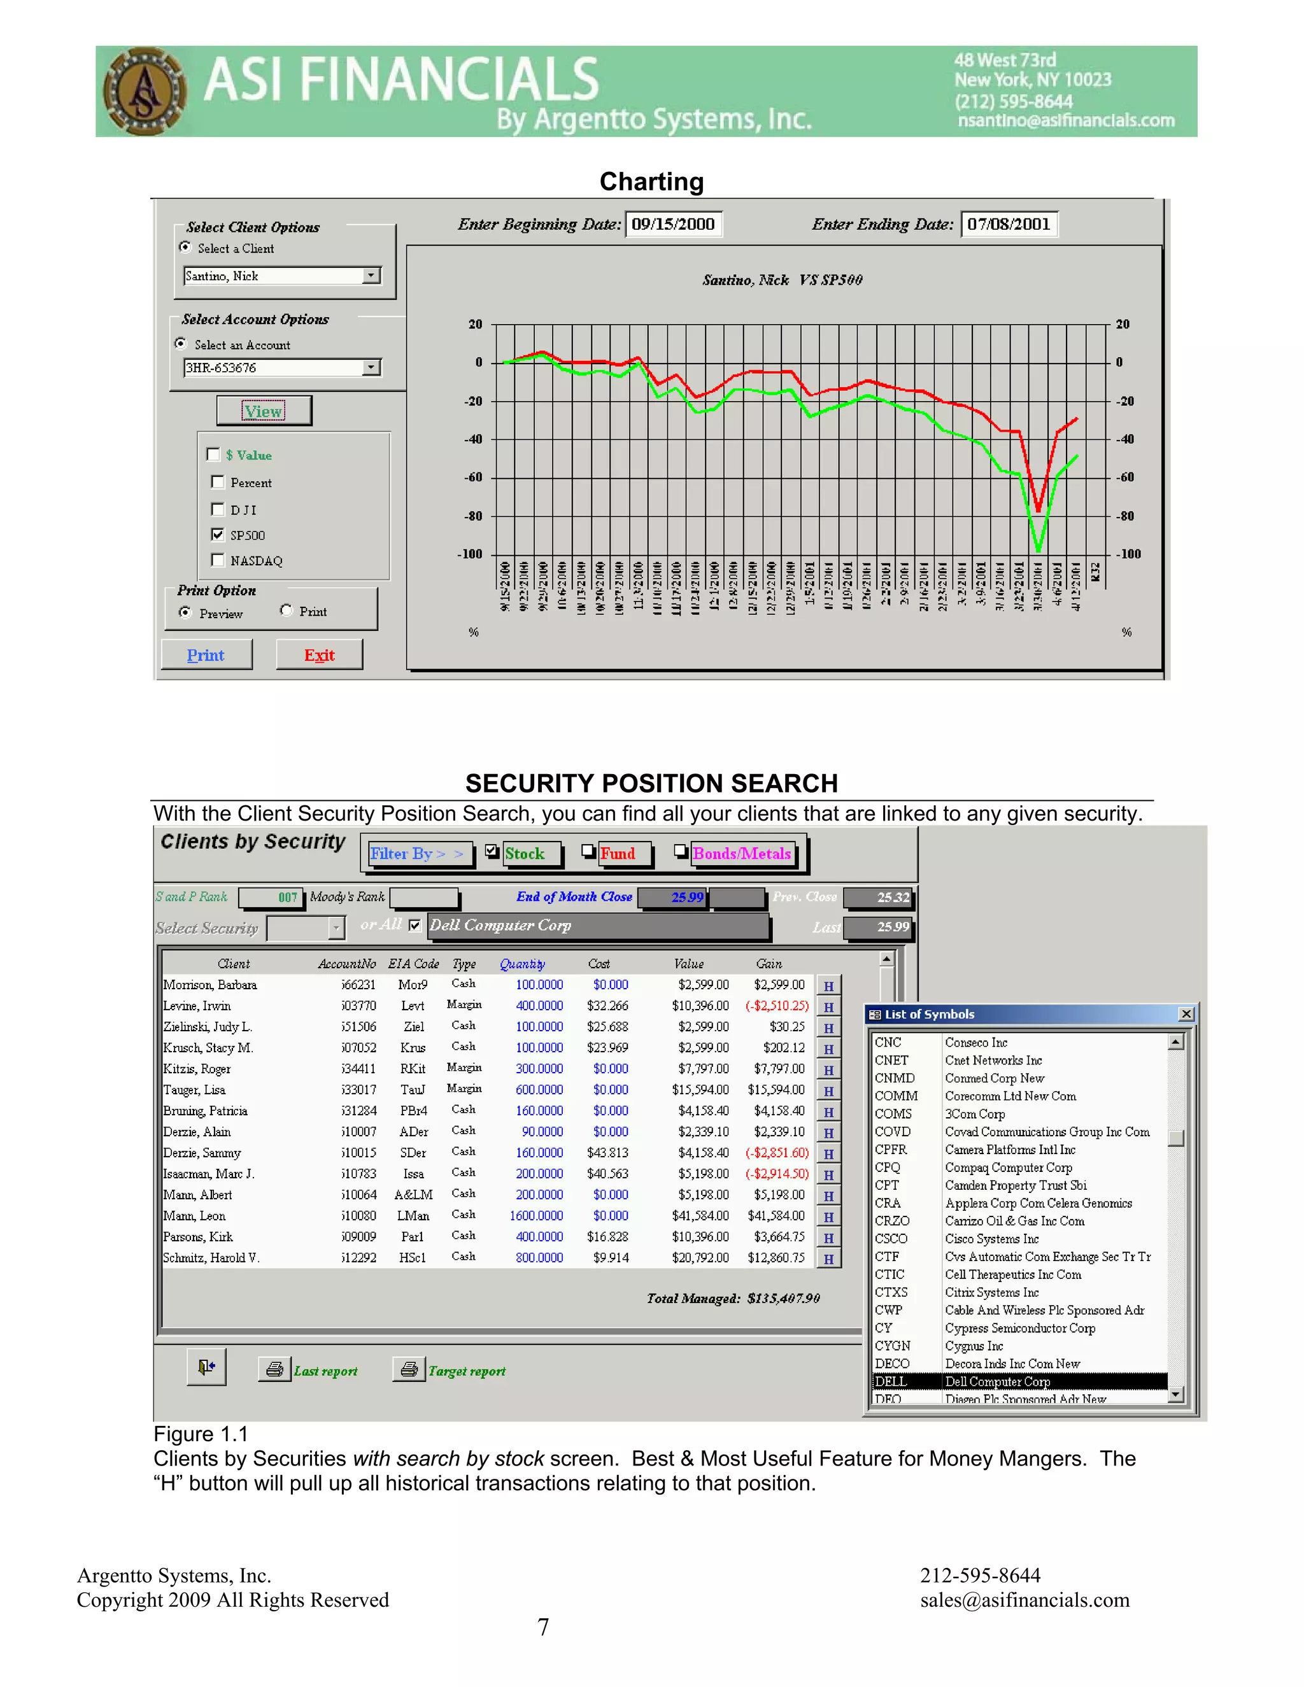Uncheck the SP500 checkbox

[x=218, y=535]
